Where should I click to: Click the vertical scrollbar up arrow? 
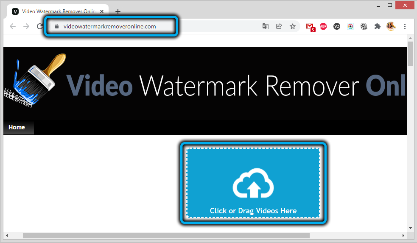tap(410, 39)
